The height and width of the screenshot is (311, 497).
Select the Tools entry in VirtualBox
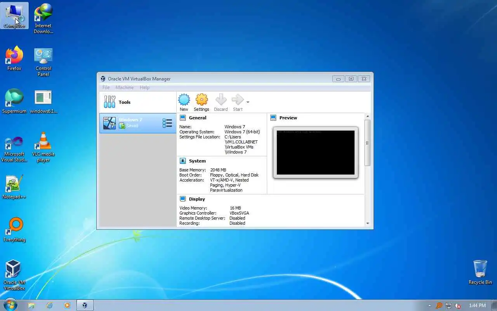pos(138,102)
